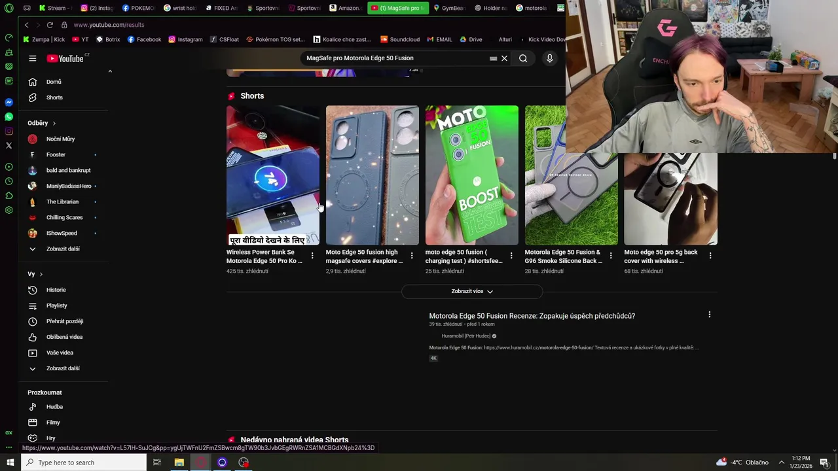Expand subscriptions with Zobrazit další under IShowSpeed
Image resolution: width=838 pixels, height=471 pixels.
point(64,249)
